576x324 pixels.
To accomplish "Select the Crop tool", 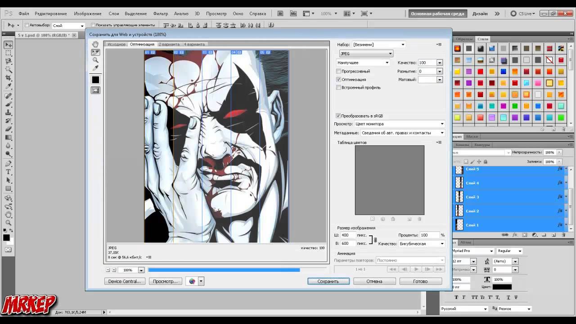I will click(9, 78).
